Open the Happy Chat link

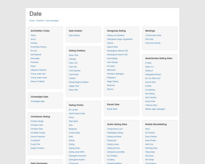coord(74,86)
